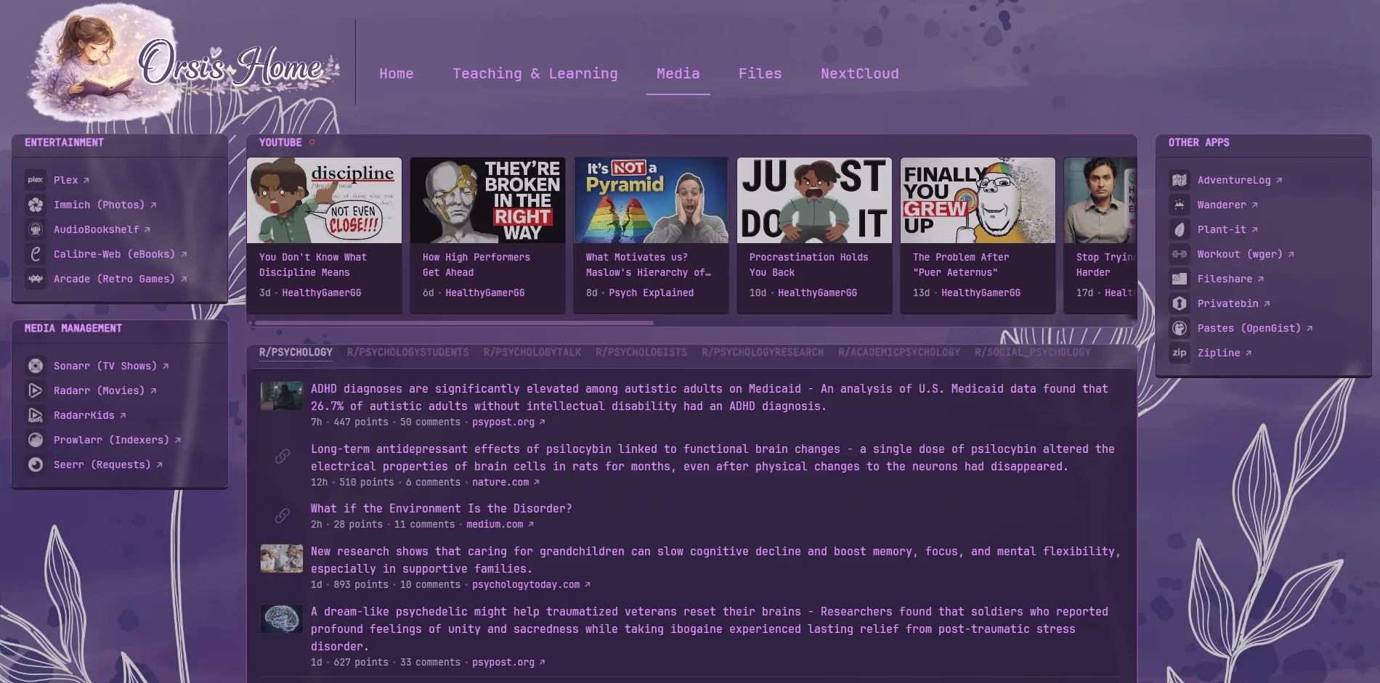The height and width of the screenshot is (683, 1380).
Task: Open the Plant-it leaf icon
Action: coord(1180,229)
